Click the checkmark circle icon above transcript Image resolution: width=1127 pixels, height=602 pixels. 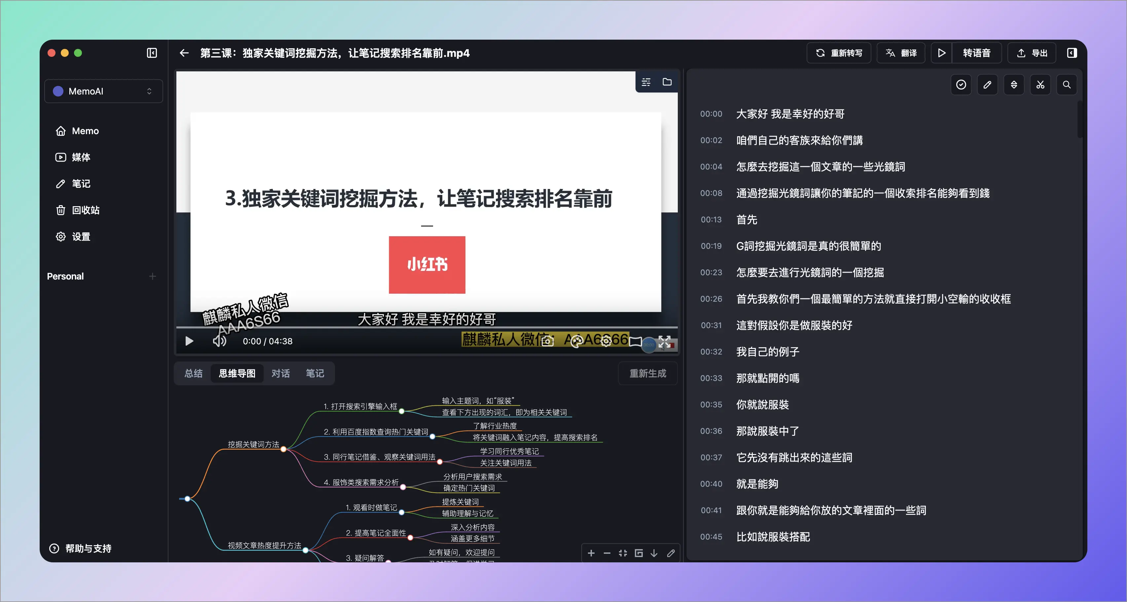point(961,85)
